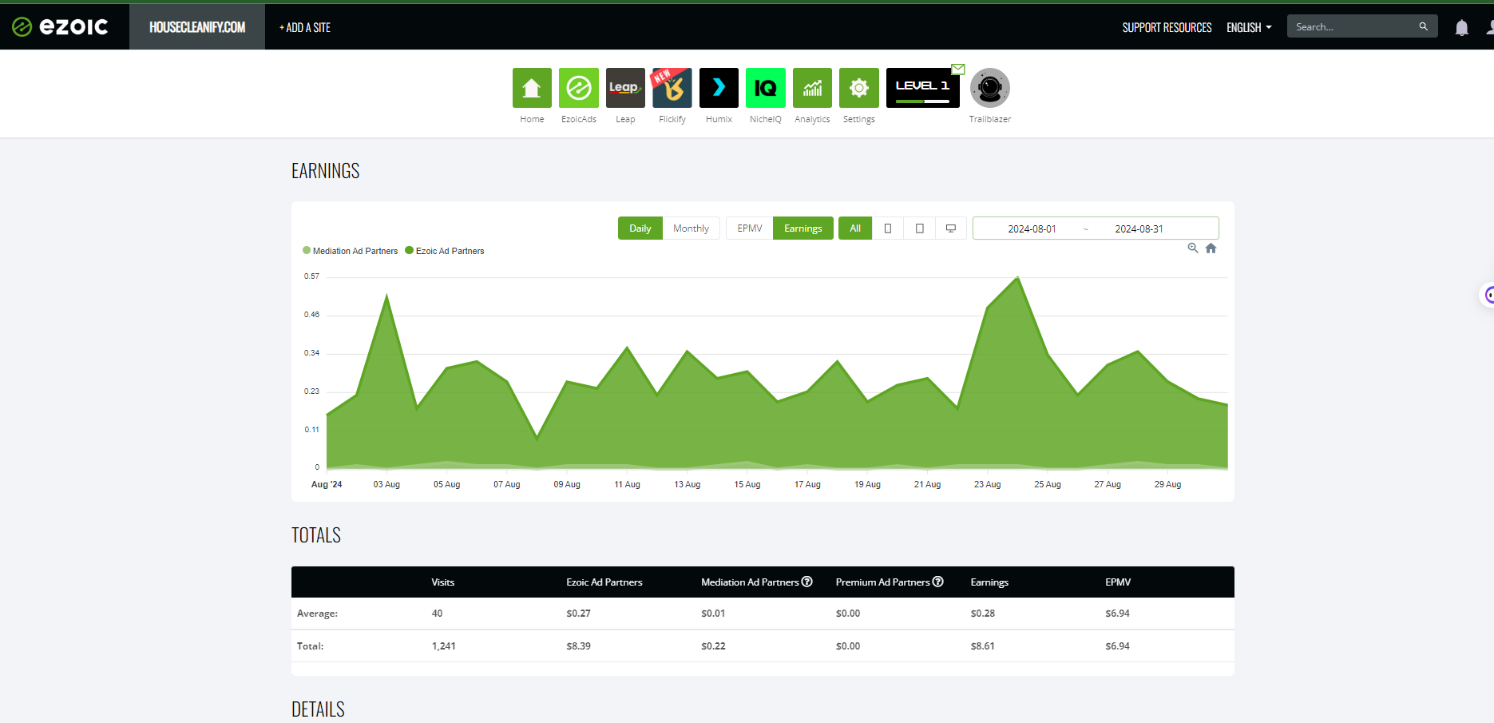
Task: Click the 23 Aug axis label
Action: [x=988, y=484]
